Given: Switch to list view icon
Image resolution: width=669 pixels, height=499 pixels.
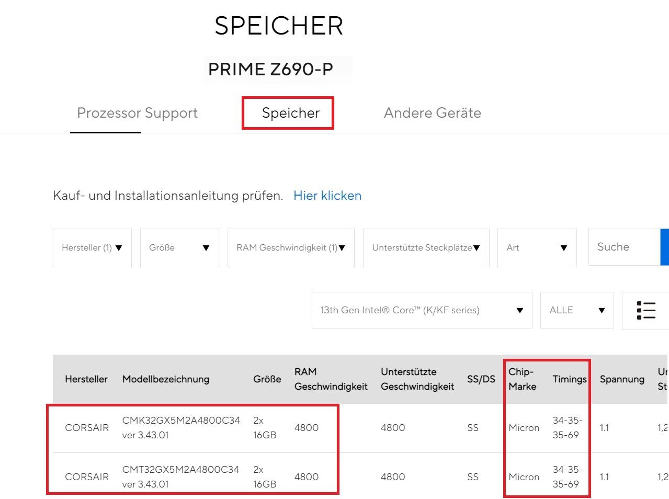Looking at the screenshot, I should tap(646, 310).
